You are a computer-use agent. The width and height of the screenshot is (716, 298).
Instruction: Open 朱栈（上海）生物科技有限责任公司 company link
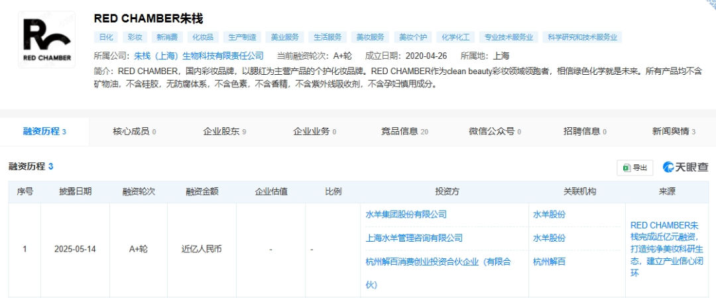click(199, 56)
